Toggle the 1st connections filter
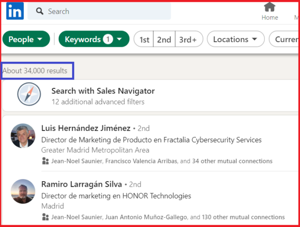 pos(144,39)
